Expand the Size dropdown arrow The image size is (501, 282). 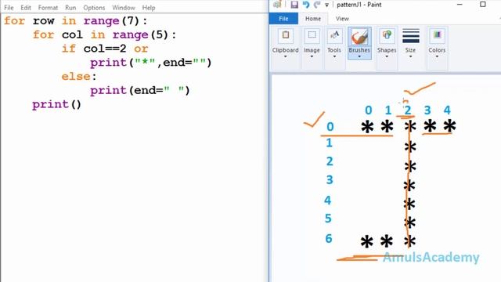(x=410, y=56)
